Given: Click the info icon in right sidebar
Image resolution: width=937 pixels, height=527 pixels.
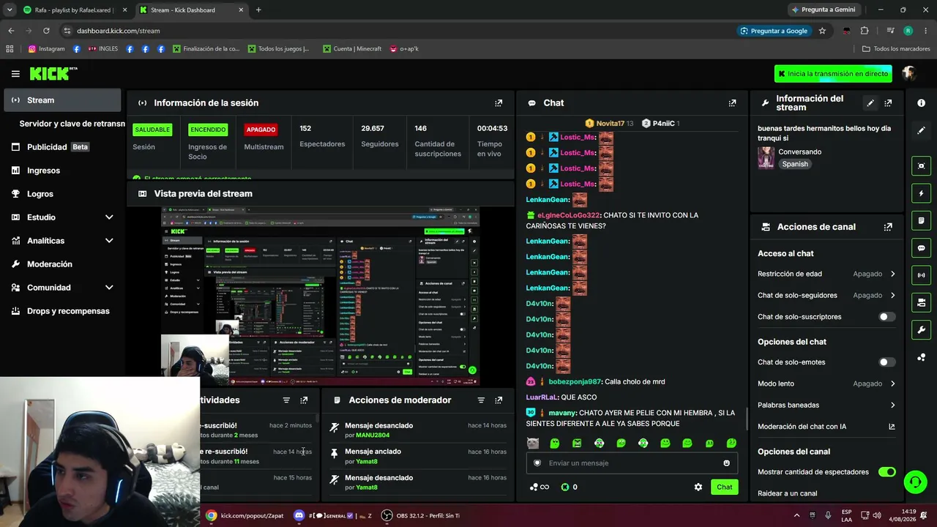Looking at the screenshot, I should [921, 103].
